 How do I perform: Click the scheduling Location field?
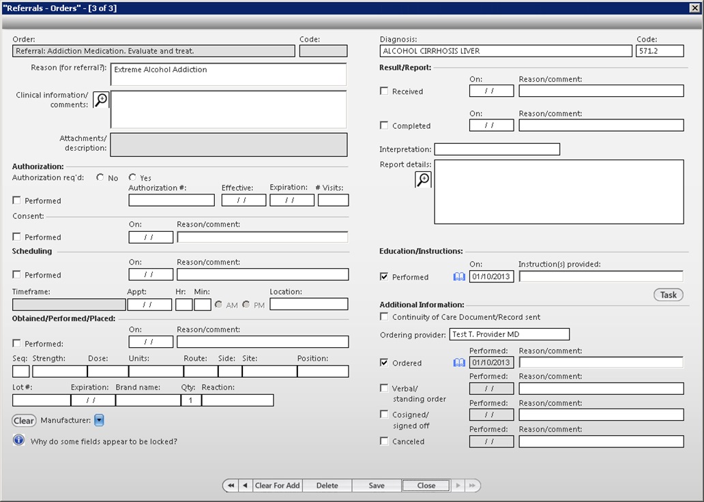click(x=309, y=304)
